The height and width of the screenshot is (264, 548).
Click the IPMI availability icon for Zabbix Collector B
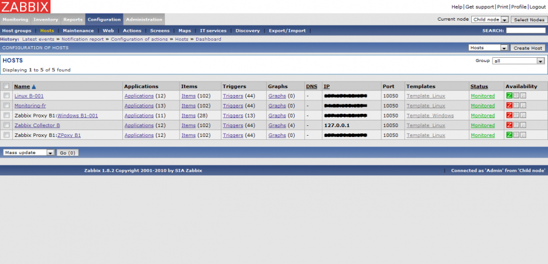(x=523, y=125)
